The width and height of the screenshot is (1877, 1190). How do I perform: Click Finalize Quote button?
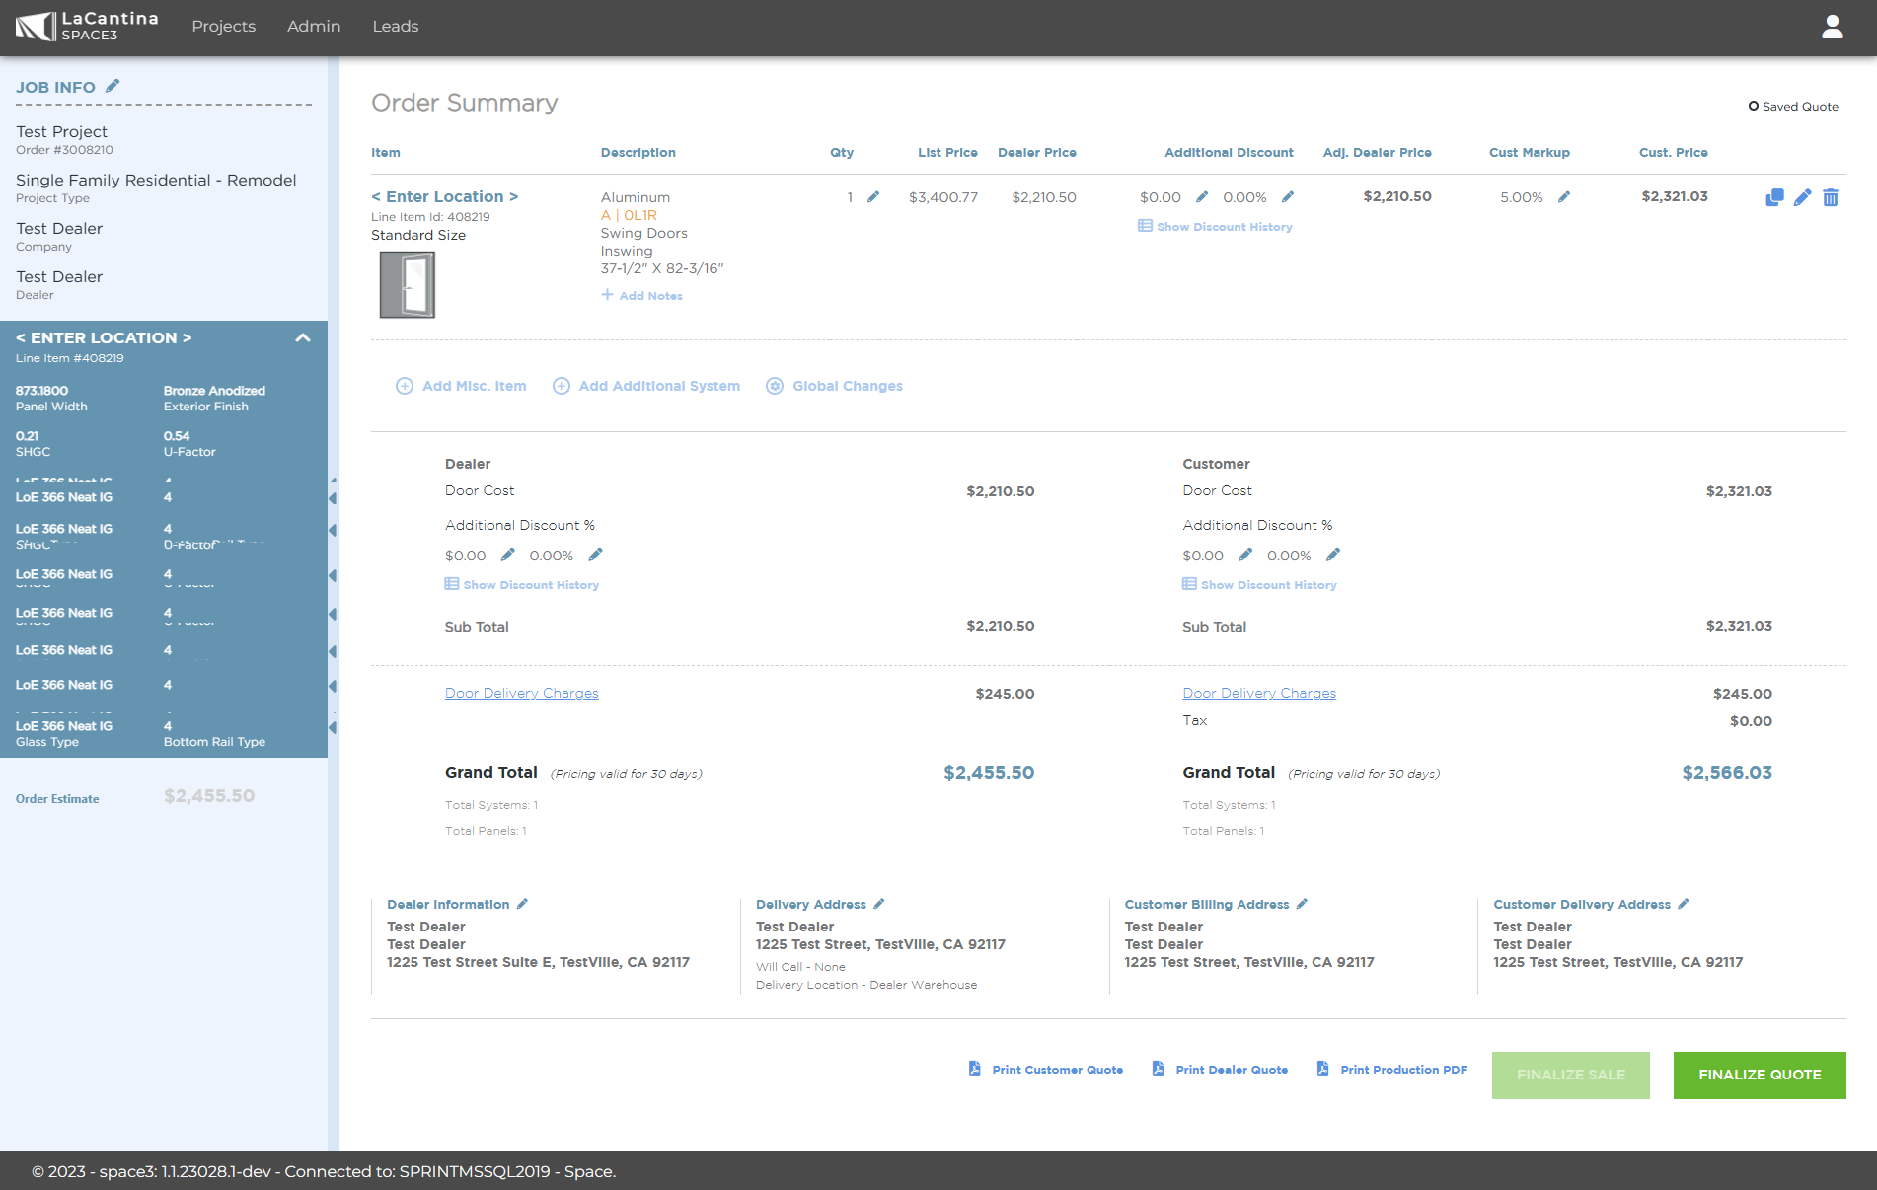pyautogui.click(x=1760, y=1075)
